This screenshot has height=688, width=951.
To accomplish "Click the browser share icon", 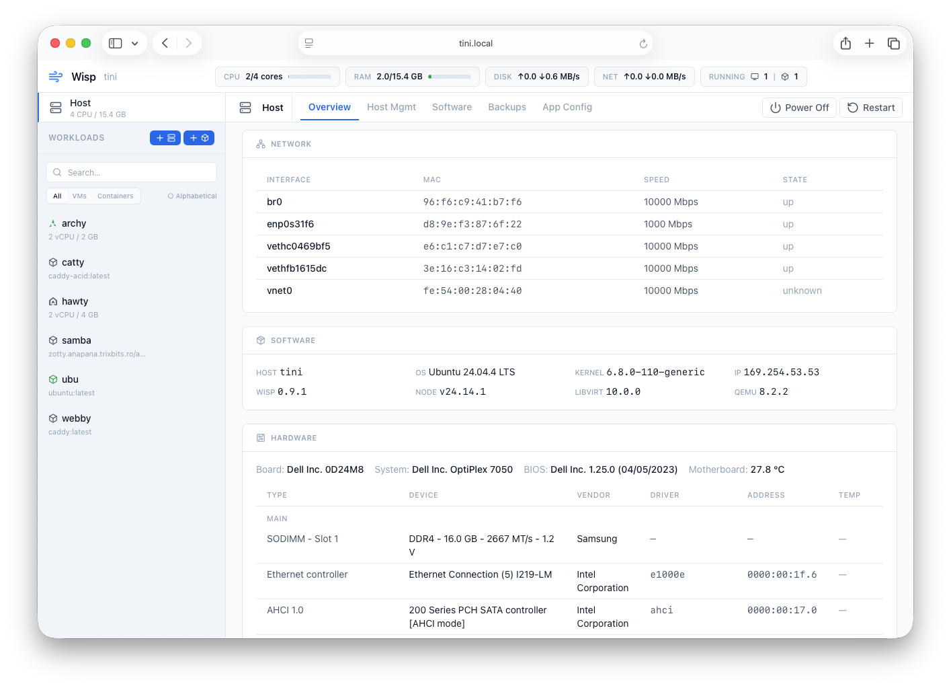I will tap(845, 43).
